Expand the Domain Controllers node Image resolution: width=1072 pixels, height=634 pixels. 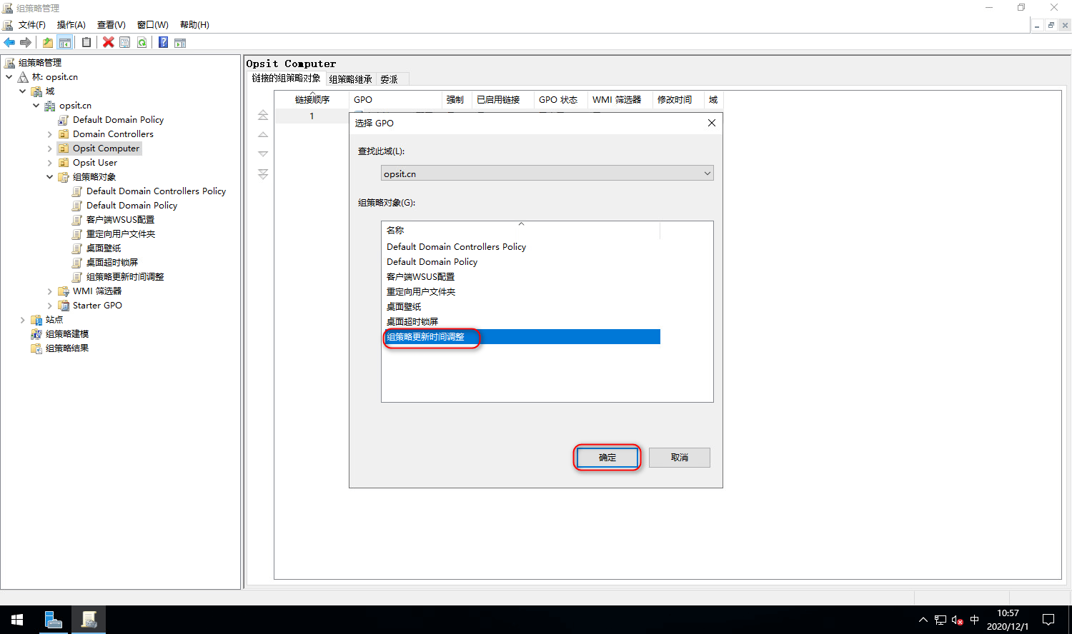49,134
